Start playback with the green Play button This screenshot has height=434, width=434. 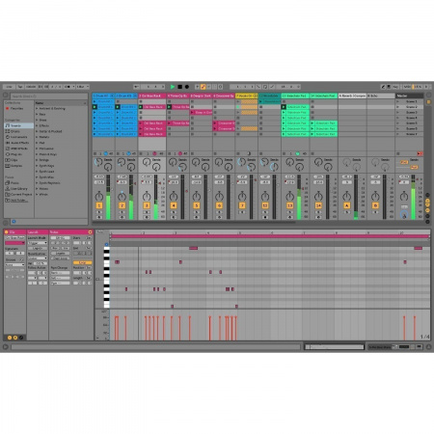[173, 87]
